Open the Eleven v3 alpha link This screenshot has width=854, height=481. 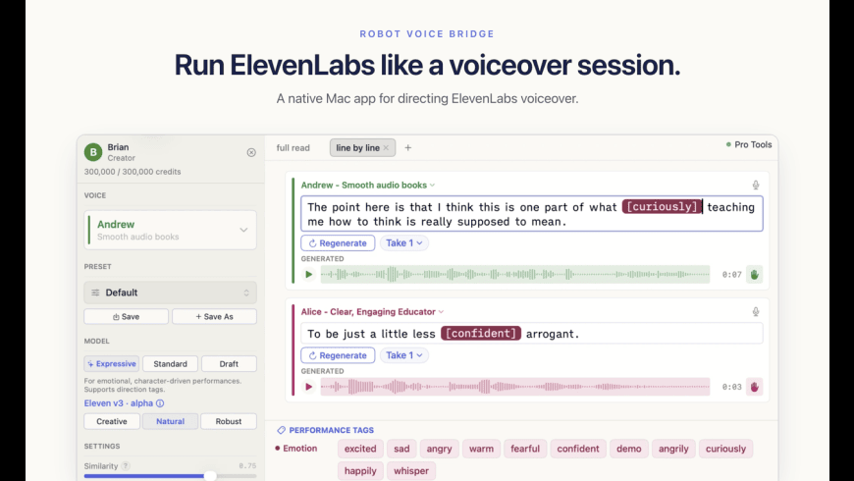pyautogui.click(x=118, y=403)
